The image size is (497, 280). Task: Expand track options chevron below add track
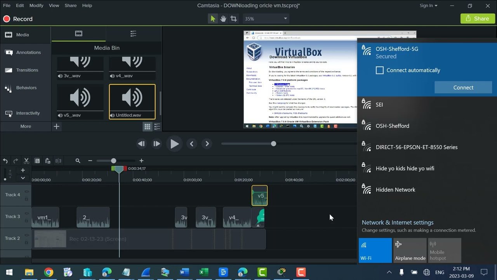click(23, 178)
